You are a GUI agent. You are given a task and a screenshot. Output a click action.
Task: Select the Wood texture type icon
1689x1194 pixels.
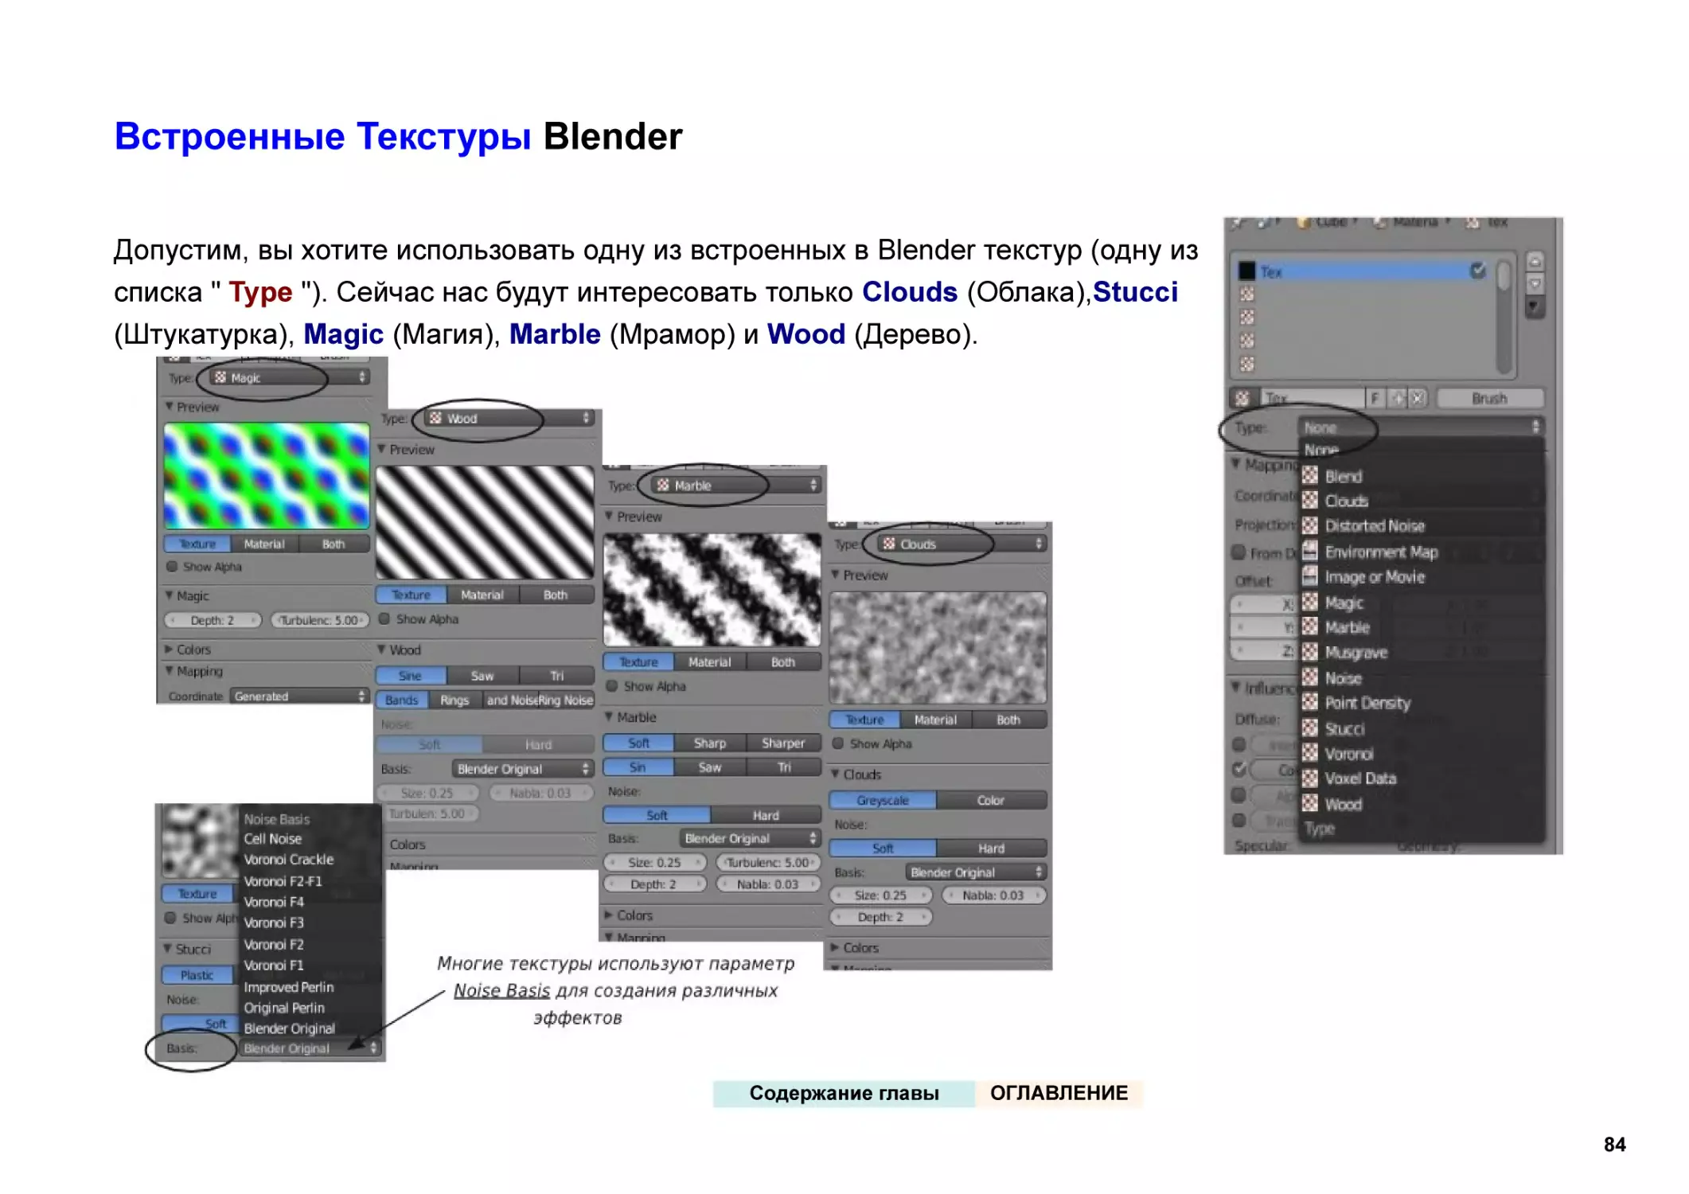pyautogui.click(x=1309, y=805)
